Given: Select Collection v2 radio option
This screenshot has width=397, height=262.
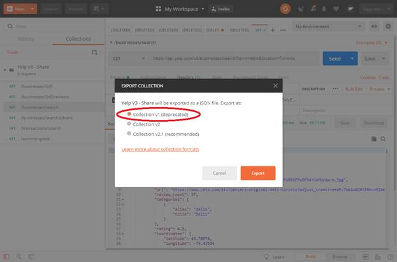Looking at the screenshot, I should (x=129, y=124).
